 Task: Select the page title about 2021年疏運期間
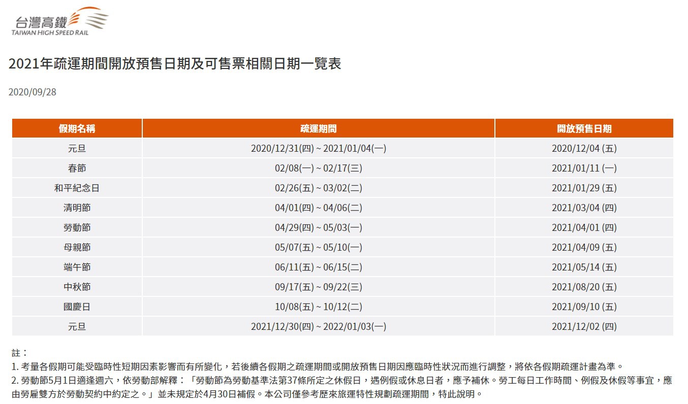coord(175,64)
